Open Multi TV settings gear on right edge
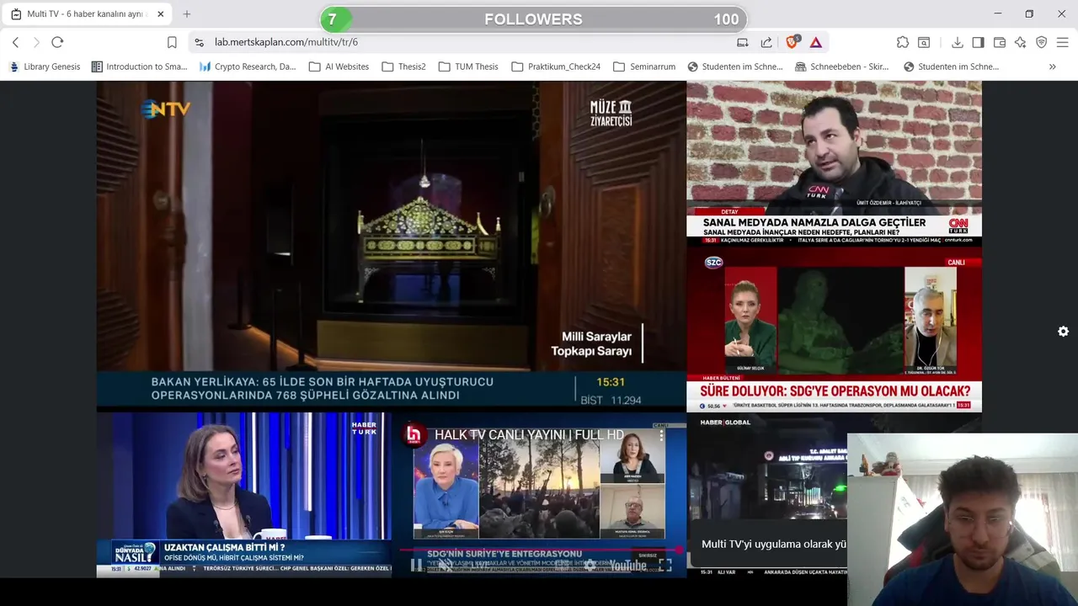The image size is (1078, 606). (x=1063, y=332)
